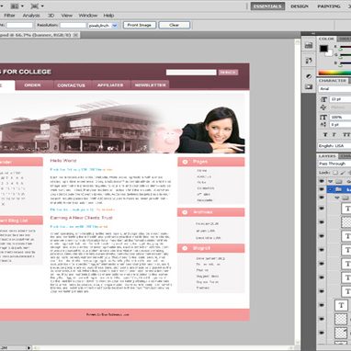The image size is (351, 351).
Task: Open the View menu
Action: pyautogui.click(x=66, y=16)
